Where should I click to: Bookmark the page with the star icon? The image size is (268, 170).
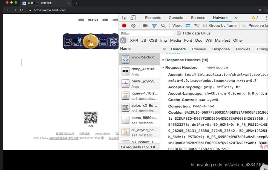coord(260,10)
